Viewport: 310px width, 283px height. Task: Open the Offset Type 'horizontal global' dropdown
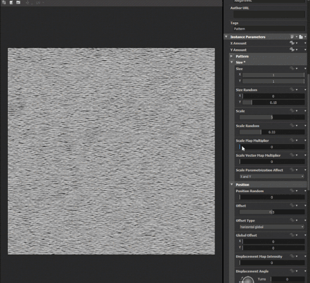point(272,227)
